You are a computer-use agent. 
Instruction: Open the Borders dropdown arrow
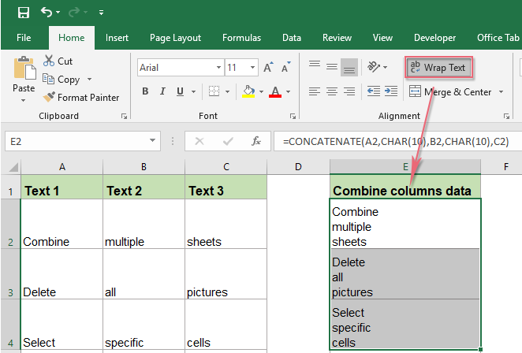(x=228, y=91)
